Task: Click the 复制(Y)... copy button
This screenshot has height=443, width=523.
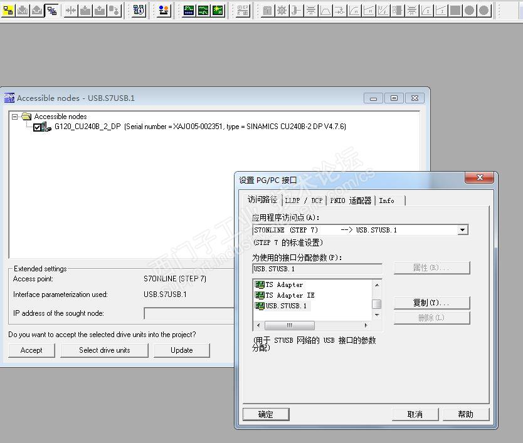Action: (x=431, y=303)
